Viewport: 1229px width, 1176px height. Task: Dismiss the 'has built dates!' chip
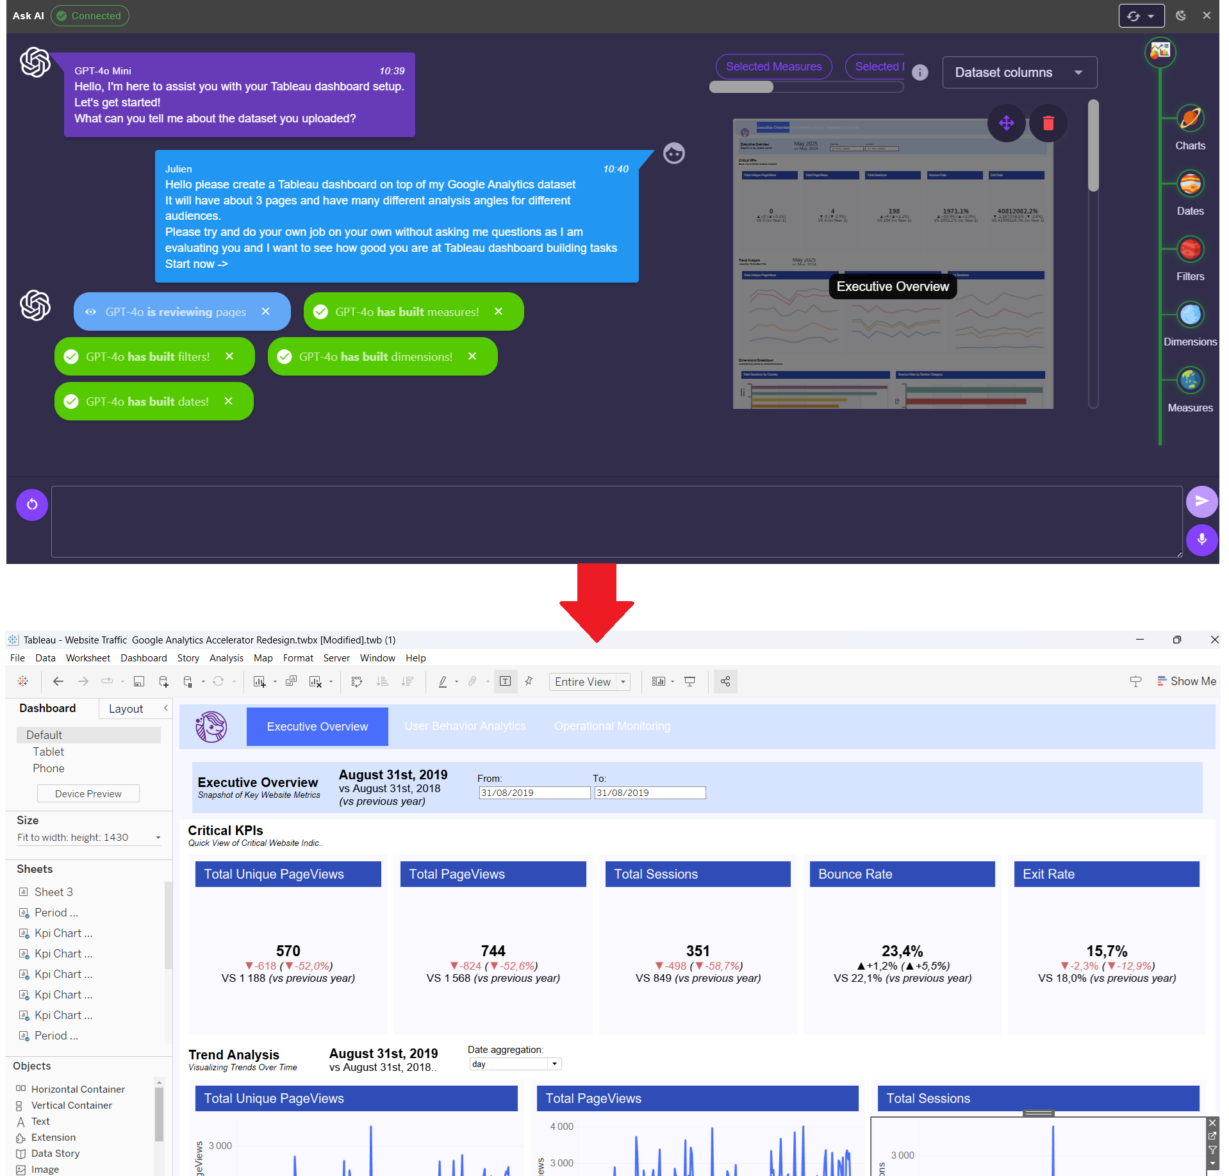(228, 401)
